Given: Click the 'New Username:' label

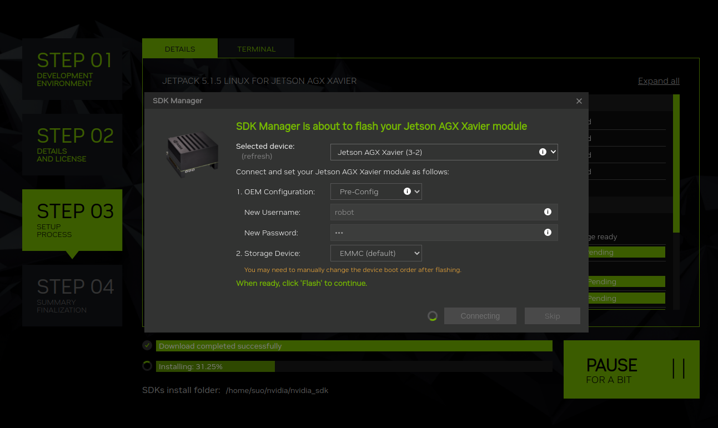Looking at the screenshot, I should click(272, 212).
